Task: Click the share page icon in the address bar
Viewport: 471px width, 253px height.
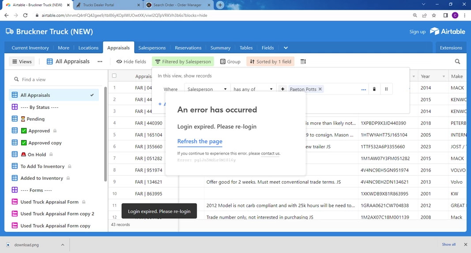Action: 425,15
